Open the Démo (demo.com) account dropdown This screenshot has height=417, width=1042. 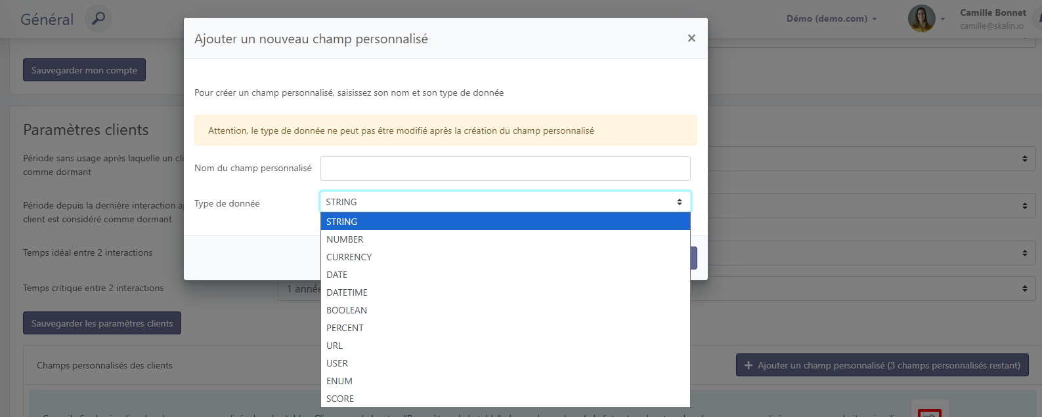(x=831, y=18)
